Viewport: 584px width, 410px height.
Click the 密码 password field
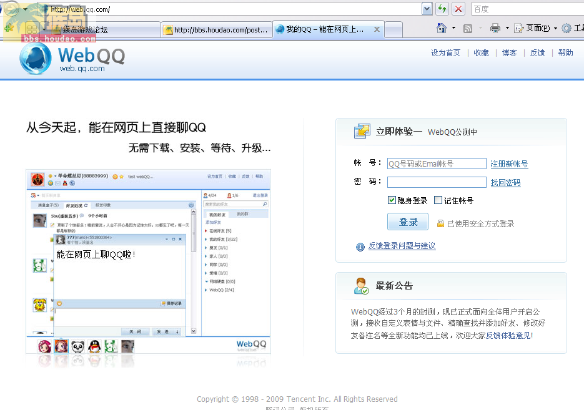pyautogui.click(x=437, y=182)
